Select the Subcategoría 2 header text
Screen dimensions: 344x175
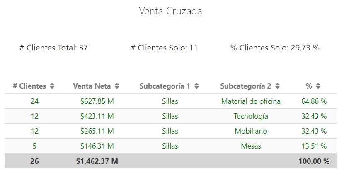pyautogui.click(x=246, y=86)
